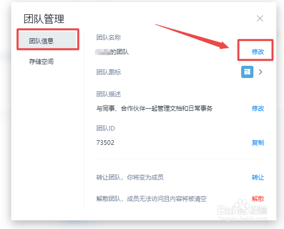The width and height of the screenshot is (284, 229).
Task: Click the 团队ID label
Action: [106, 129]
